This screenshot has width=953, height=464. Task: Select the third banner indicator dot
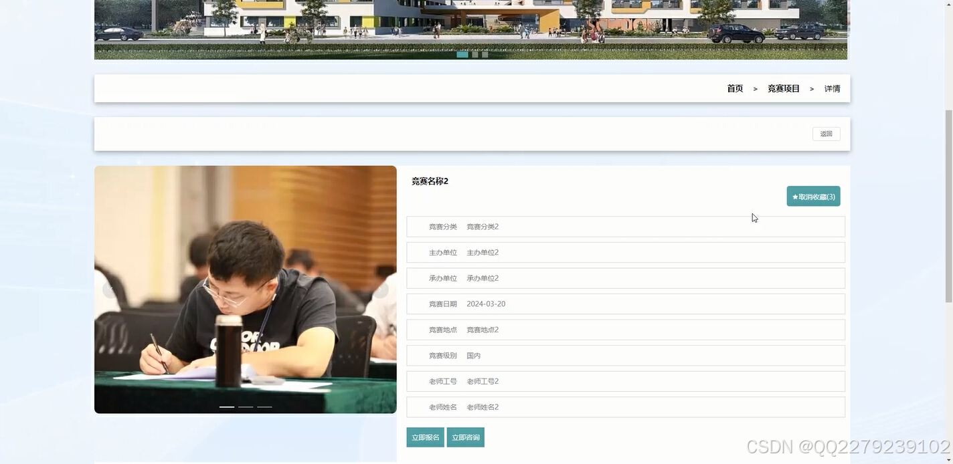tap(485, 54)
